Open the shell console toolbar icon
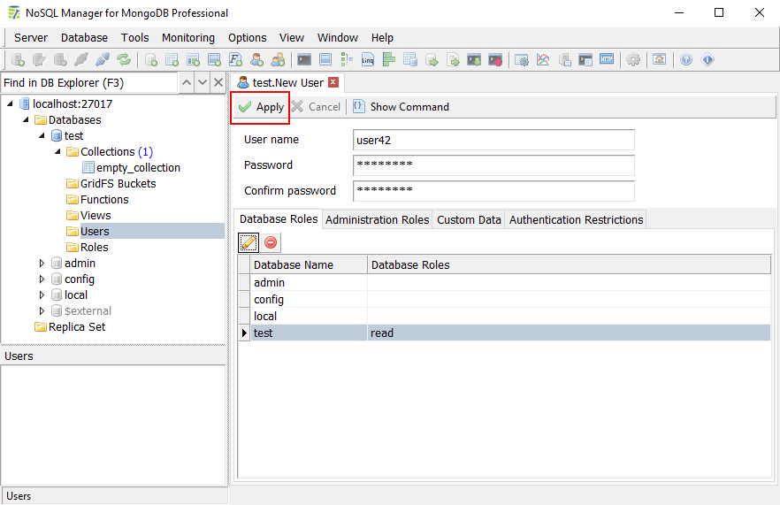The width and height of the screenshot is (780, 505). tap(304, 60)
